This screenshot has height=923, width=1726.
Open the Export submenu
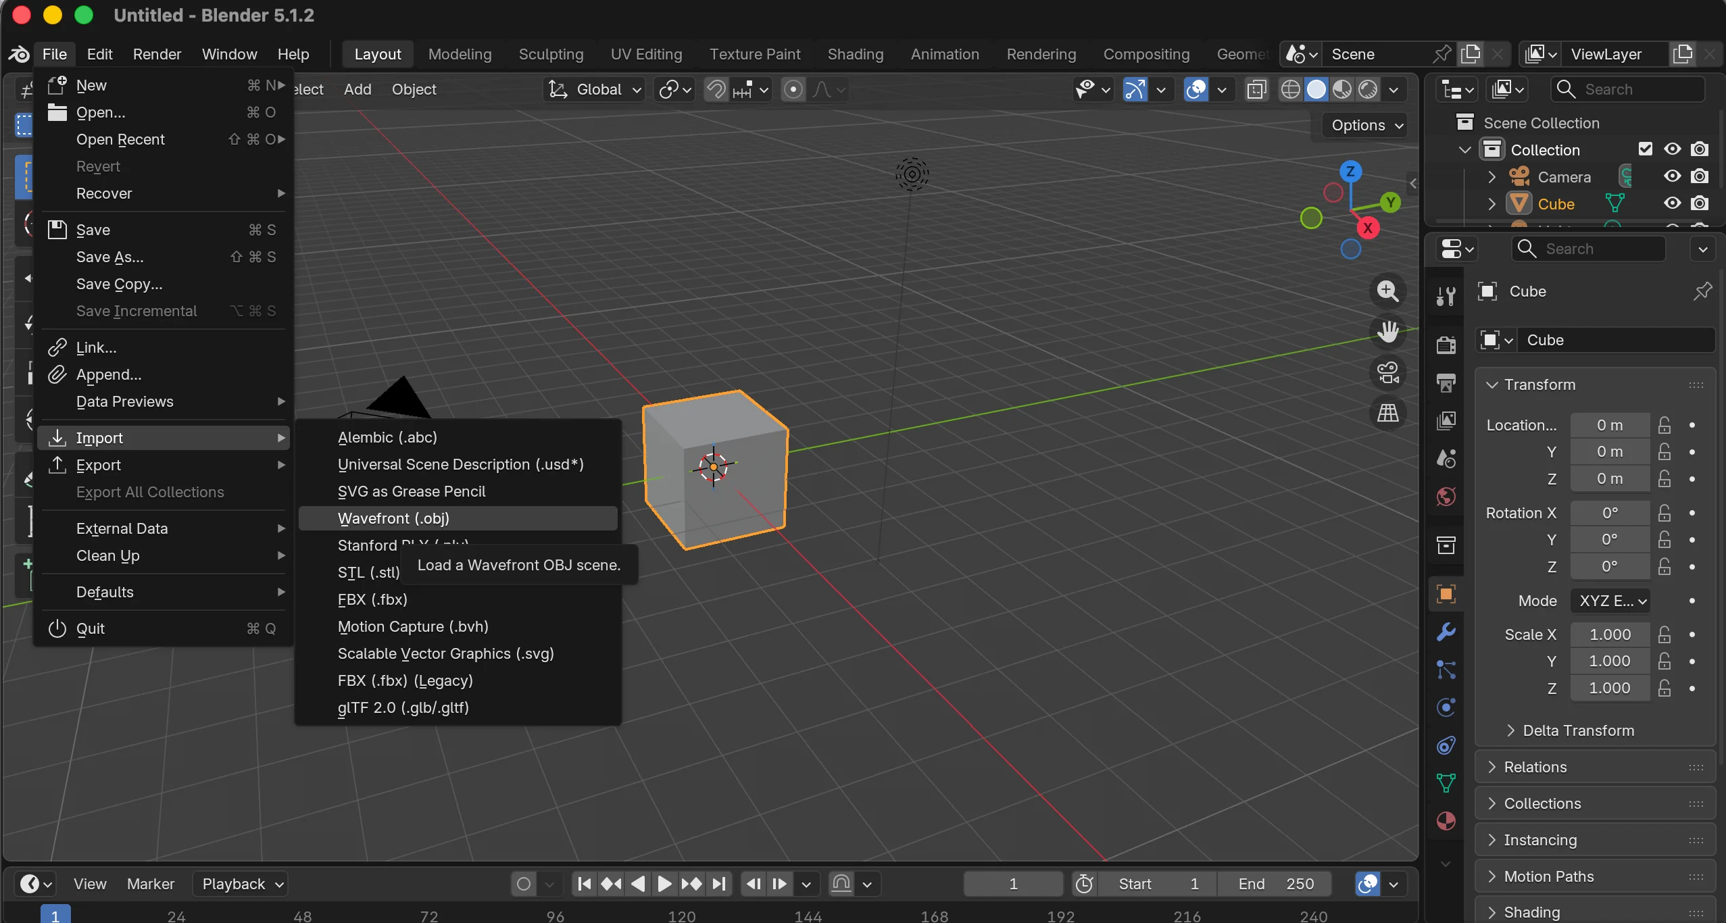(164, 465)
